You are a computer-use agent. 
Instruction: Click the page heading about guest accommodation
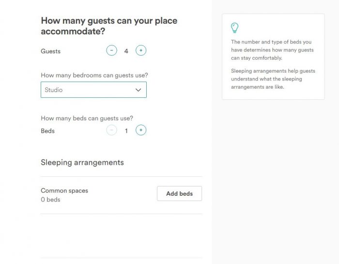tap(109, 26)
